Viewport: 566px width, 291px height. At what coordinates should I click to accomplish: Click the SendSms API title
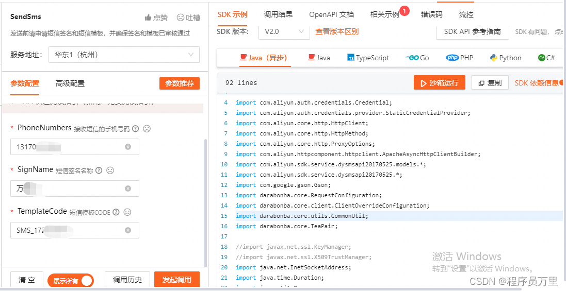[x=26, y=16]
